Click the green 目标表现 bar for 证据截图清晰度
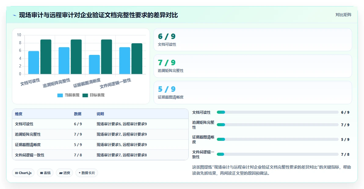The image size is (364, 189). tap(107, 57)
